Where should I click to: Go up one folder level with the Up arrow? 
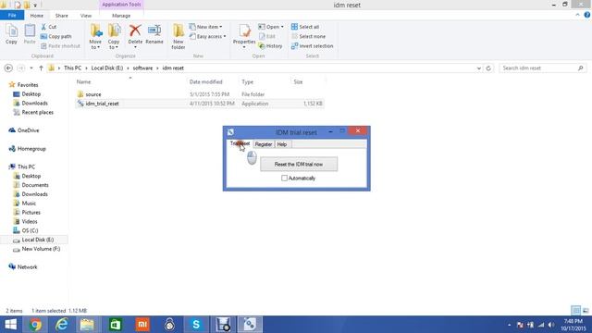[41, 68]
